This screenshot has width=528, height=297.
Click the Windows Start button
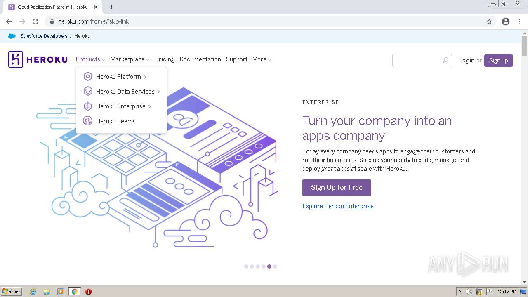(x=12, y=292)
